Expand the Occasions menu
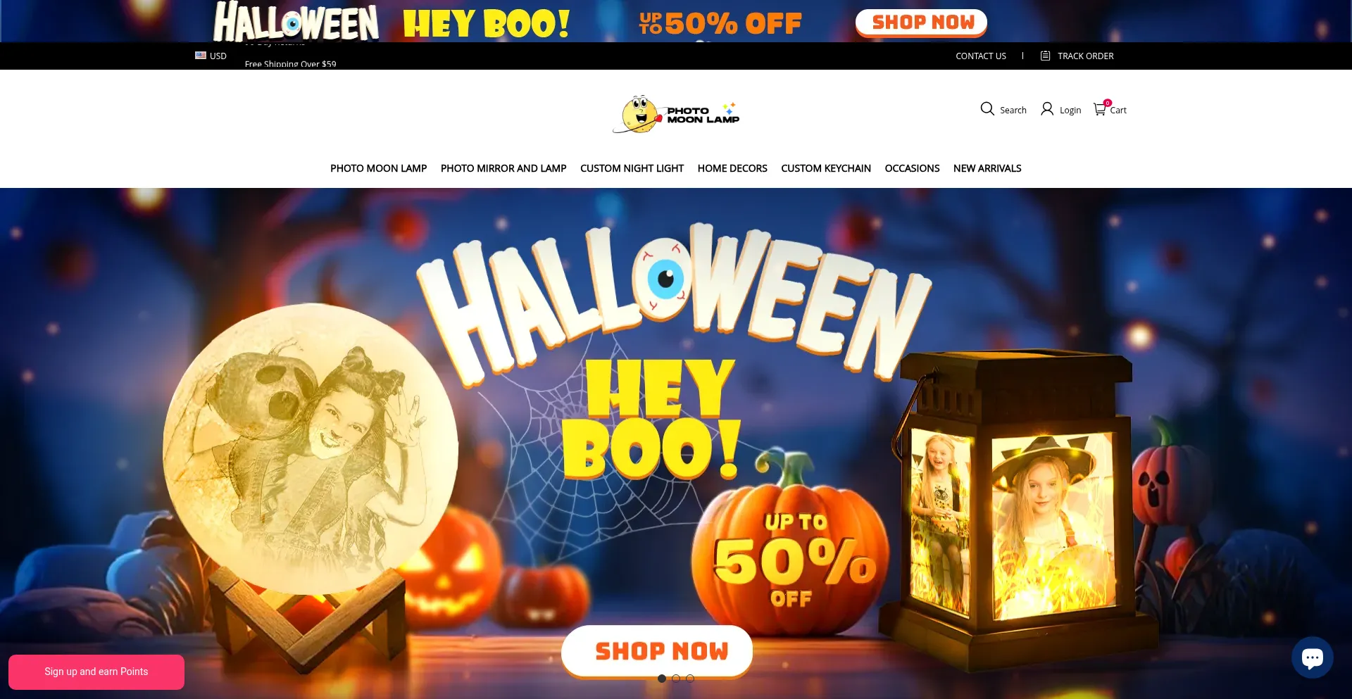This screenshot has height=699, width=1352. 912,168
